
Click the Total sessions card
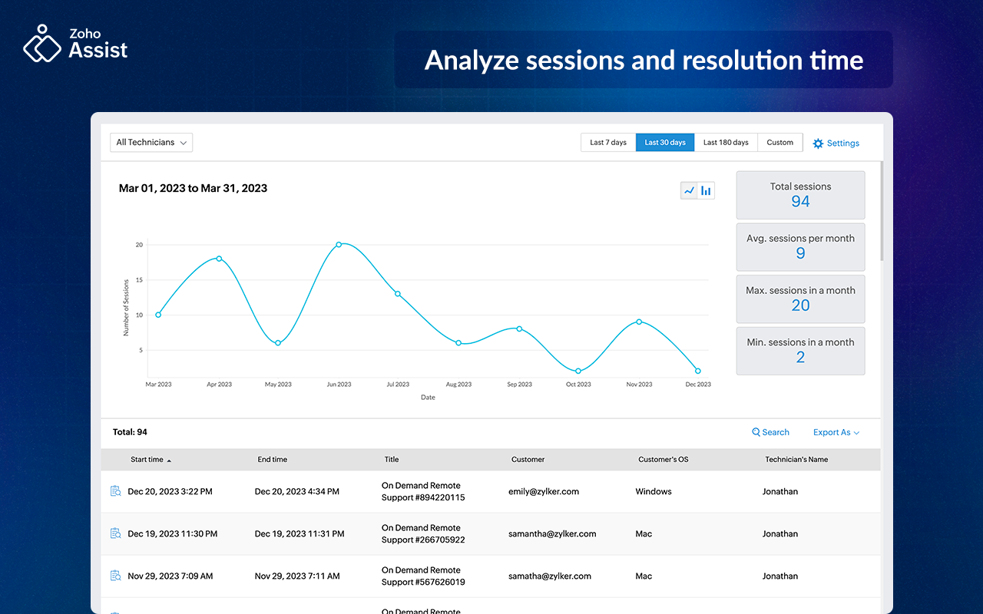click(x=800, y=195)
